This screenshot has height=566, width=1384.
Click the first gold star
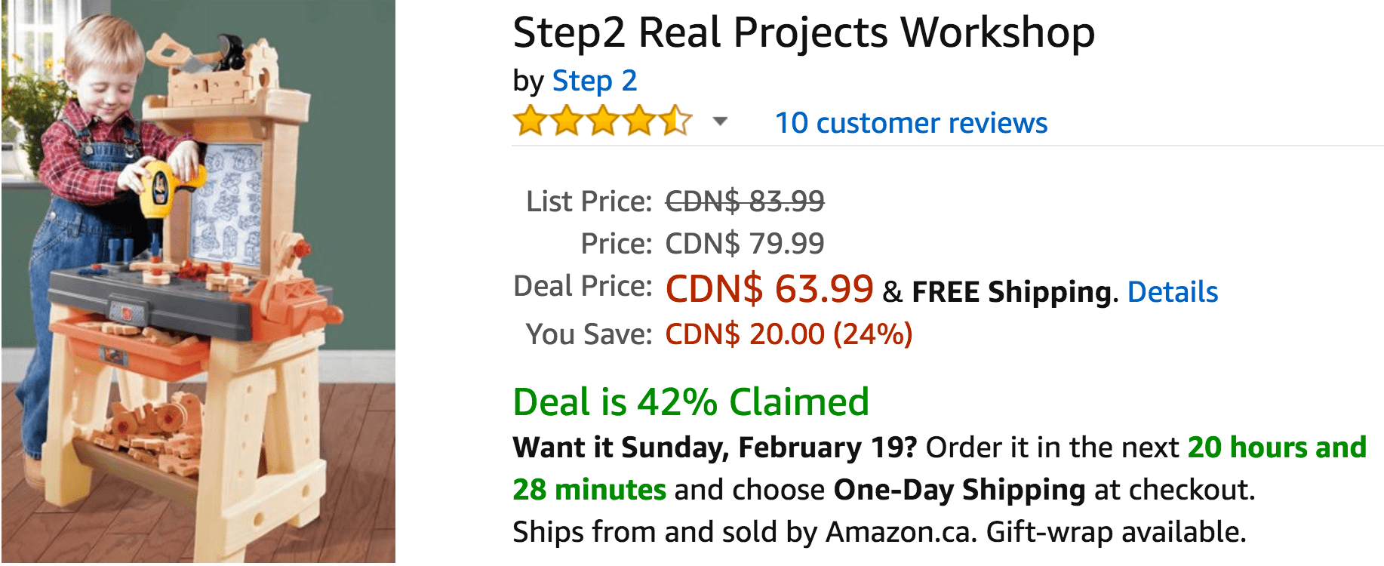[530, 122]
